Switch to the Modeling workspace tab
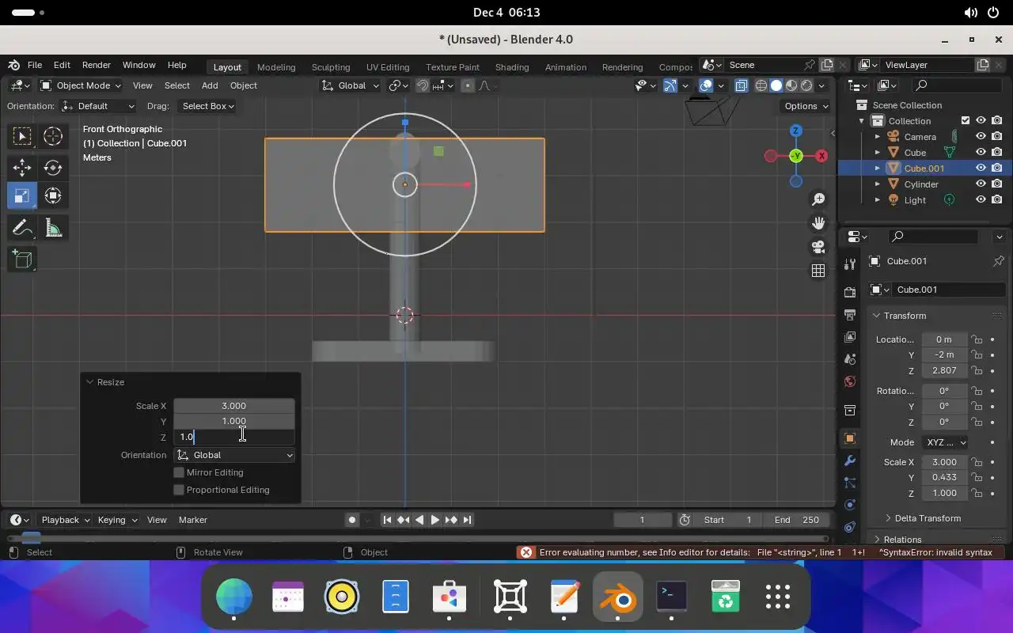The width and height of the screenshot is (1013, 633). (276, 67)
